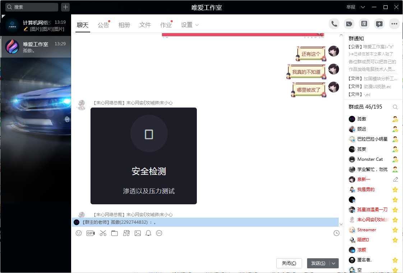Open message history clock icon

coord(337,233)
